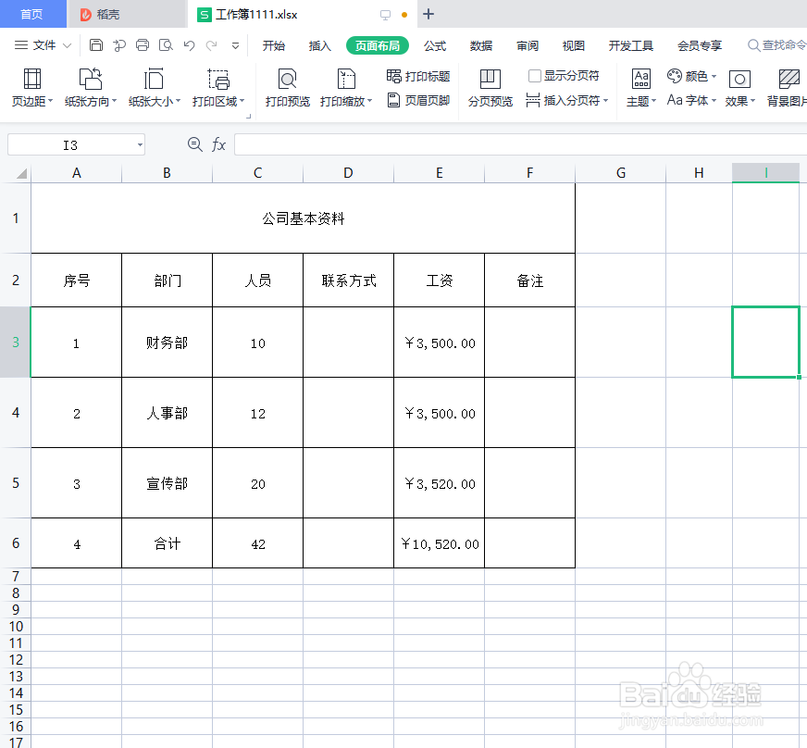Switch to the 公式 ribbon tab

point(434,44)
